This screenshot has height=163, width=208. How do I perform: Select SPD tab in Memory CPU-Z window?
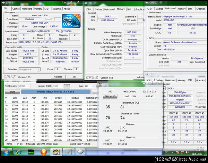(x=129, y=9)
